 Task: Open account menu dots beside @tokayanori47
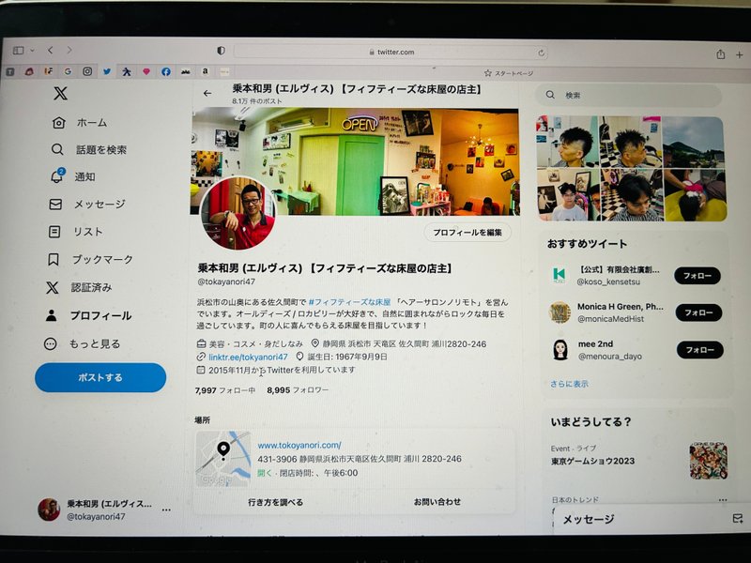pyautogui.click(x=166, y=510)
